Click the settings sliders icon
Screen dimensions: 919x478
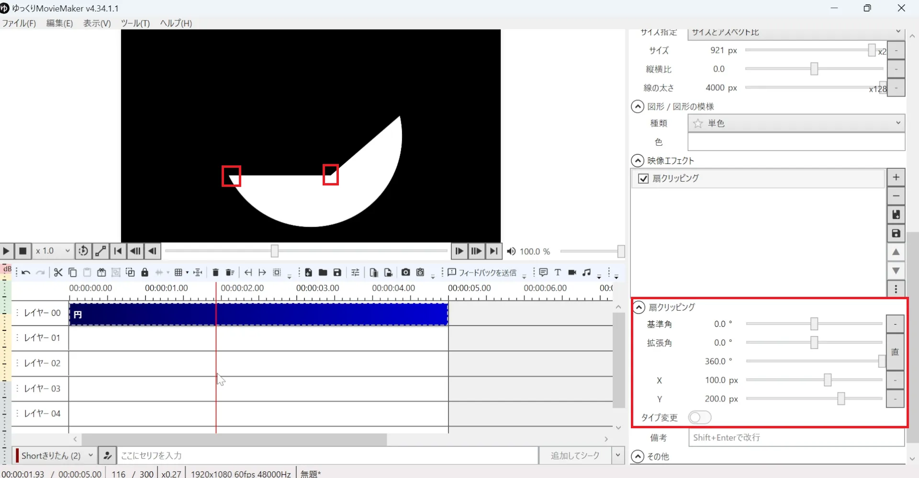pos(355,272)
